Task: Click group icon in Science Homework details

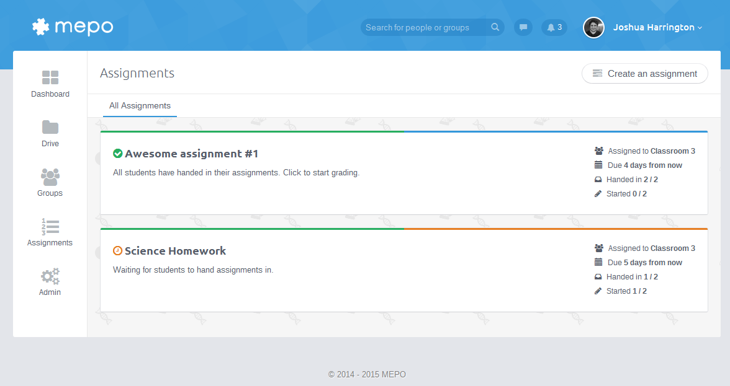Action: (x=598, y=248)
